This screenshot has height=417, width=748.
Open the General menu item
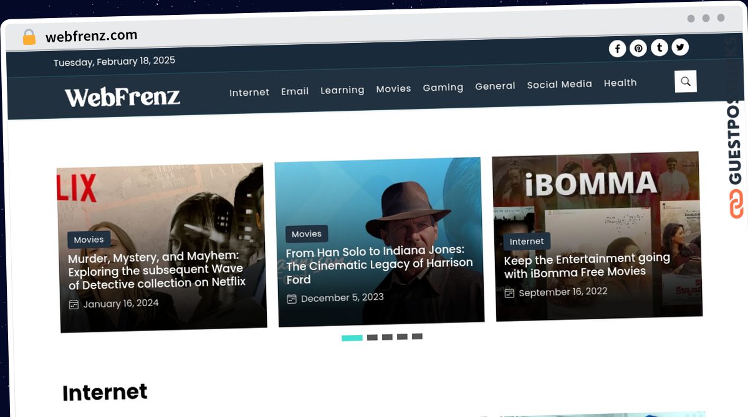pyautogui.click(x=495, y=87)
